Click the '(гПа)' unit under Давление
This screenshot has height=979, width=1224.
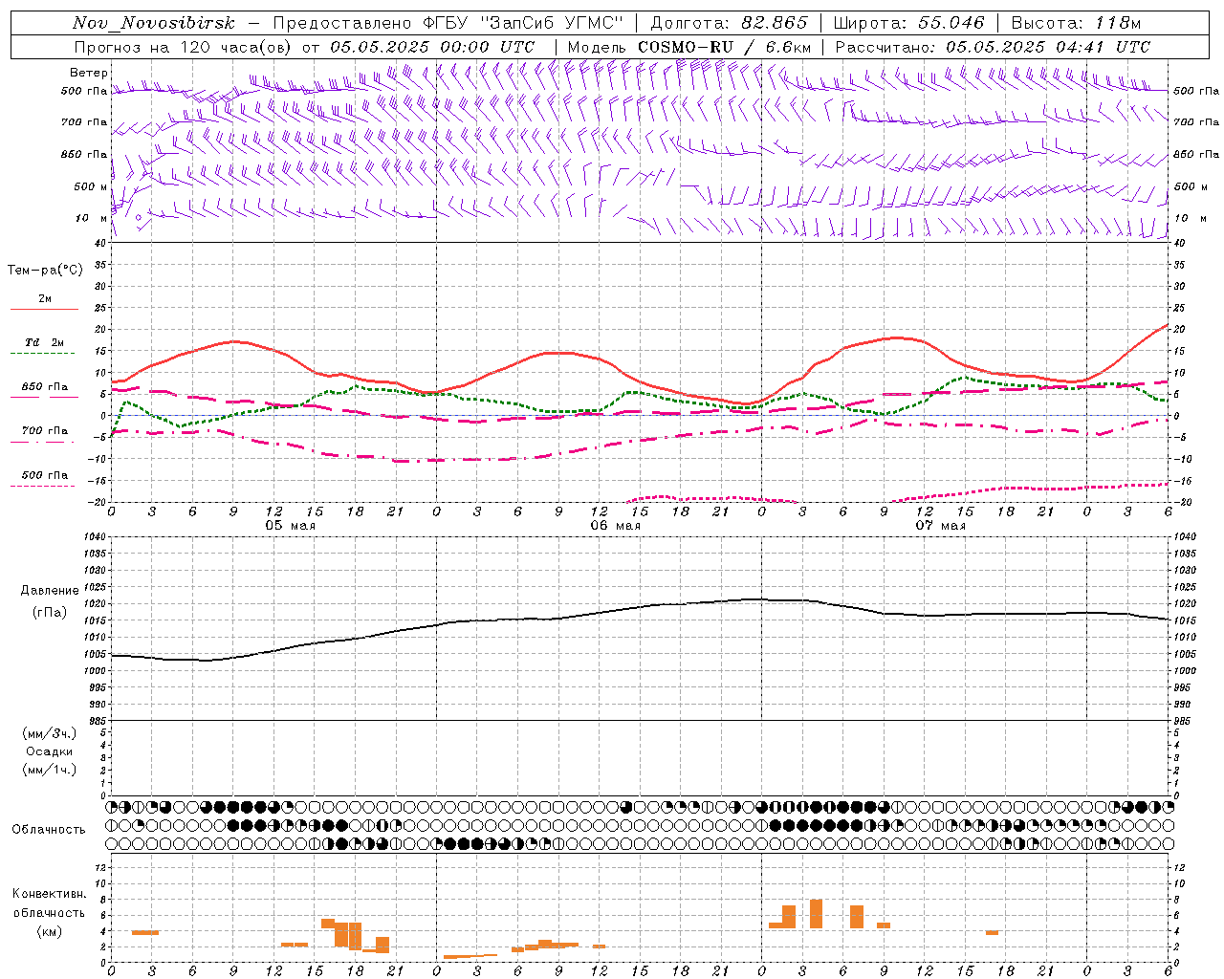tap(50, 613)
